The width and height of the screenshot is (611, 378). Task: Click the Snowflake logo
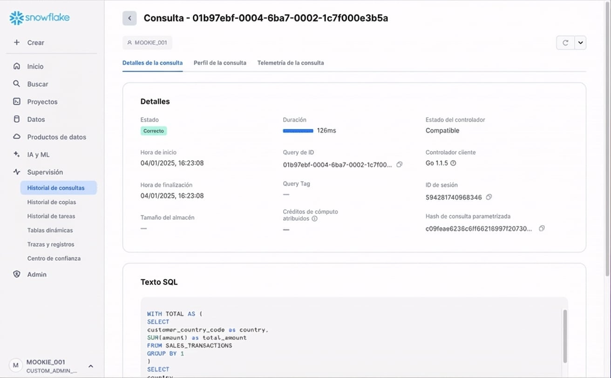(40, 18)
